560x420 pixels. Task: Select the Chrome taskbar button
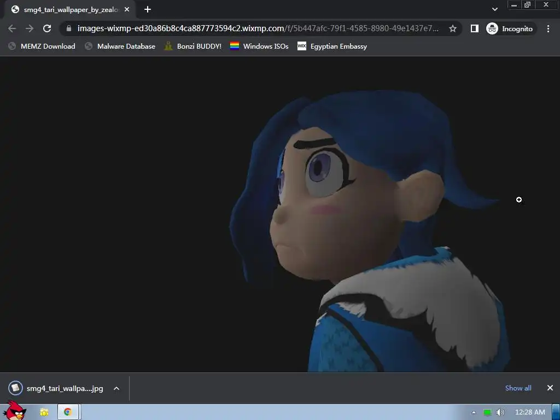(x=68, y=412)
